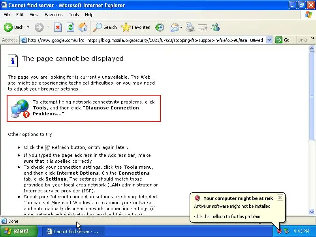Expand the Address bar dropdown arrow
The width and height of the screenshot is (316, 237).
[x=269, y=40]
